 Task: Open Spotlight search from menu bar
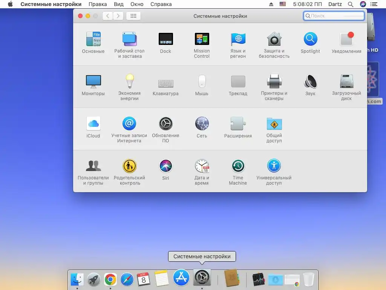[351, 4]
